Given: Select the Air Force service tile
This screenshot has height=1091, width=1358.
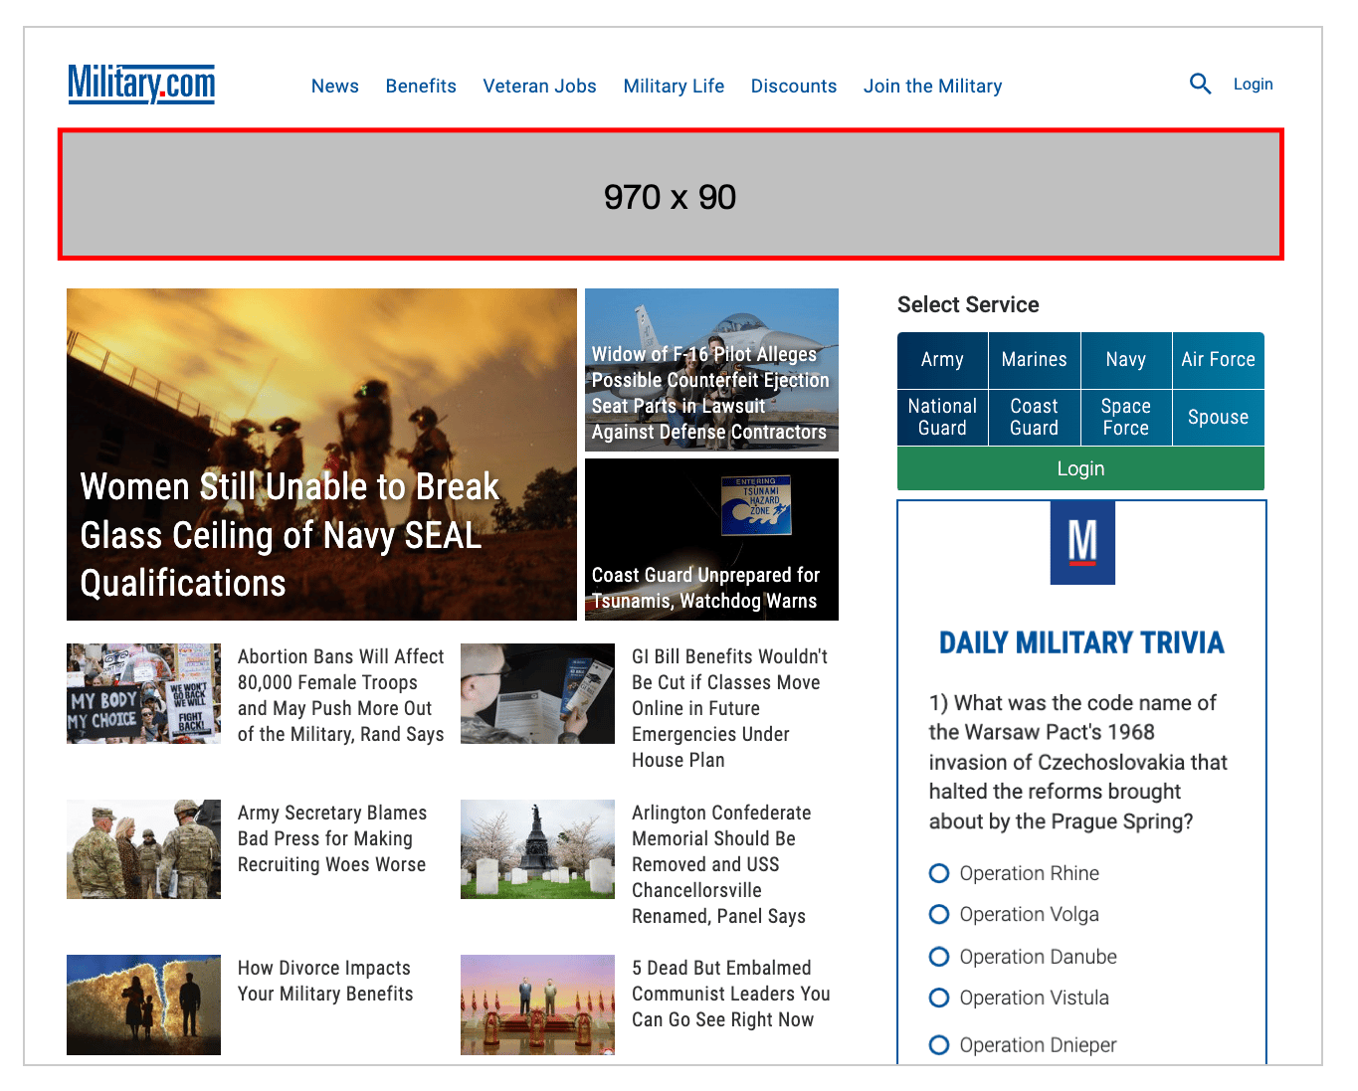Looking at the screenshot, I should coord(1218,360).
